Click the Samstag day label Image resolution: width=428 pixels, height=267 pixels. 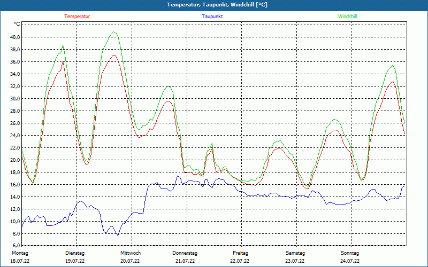[x=295, y=253]
